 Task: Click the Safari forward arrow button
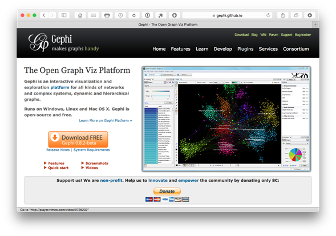point(52,15)
